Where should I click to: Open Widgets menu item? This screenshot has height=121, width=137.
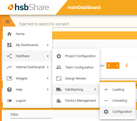28,78
